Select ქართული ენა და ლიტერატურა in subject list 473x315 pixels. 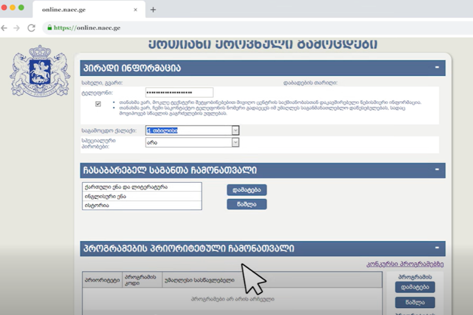[141, 187]
